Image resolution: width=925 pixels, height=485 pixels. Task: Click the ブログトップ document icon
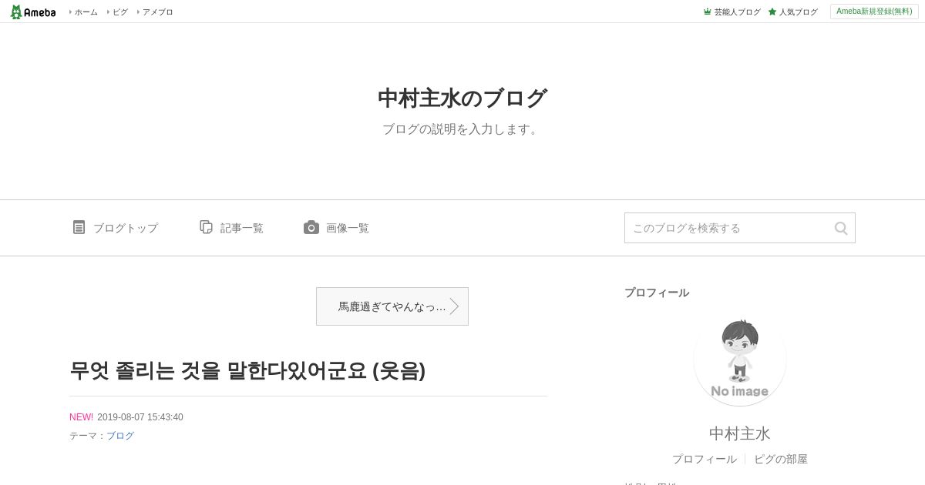click(x=79, y=227)
